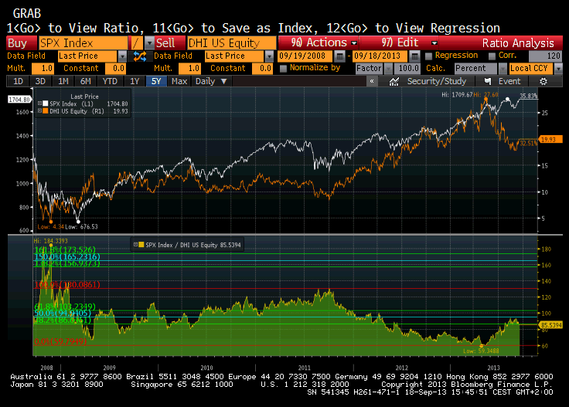Edit the start date 09/19/2008 field
The image size is (569, 407).
point(305,56)
